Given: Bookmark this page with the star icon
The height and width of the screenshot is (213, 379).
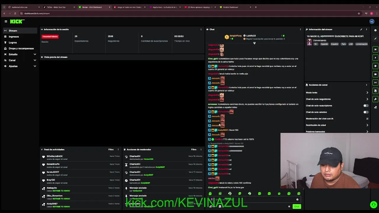Looking at the screenshot, I should 359,13.
